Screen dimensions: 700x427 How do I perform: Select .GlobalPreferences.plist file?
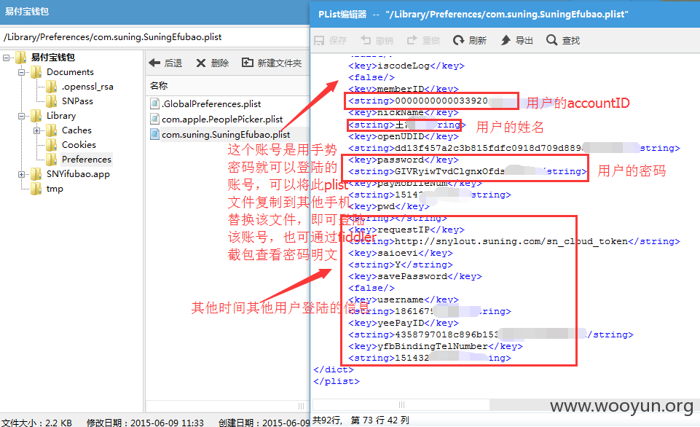[x=211, y=103]
